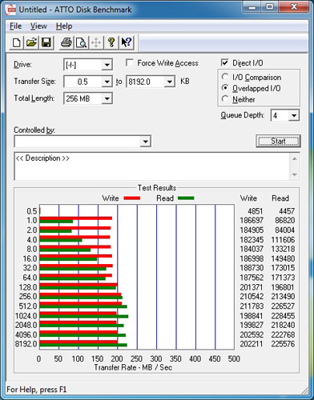
Task: Open the View menu
Action: click(38, 26)
